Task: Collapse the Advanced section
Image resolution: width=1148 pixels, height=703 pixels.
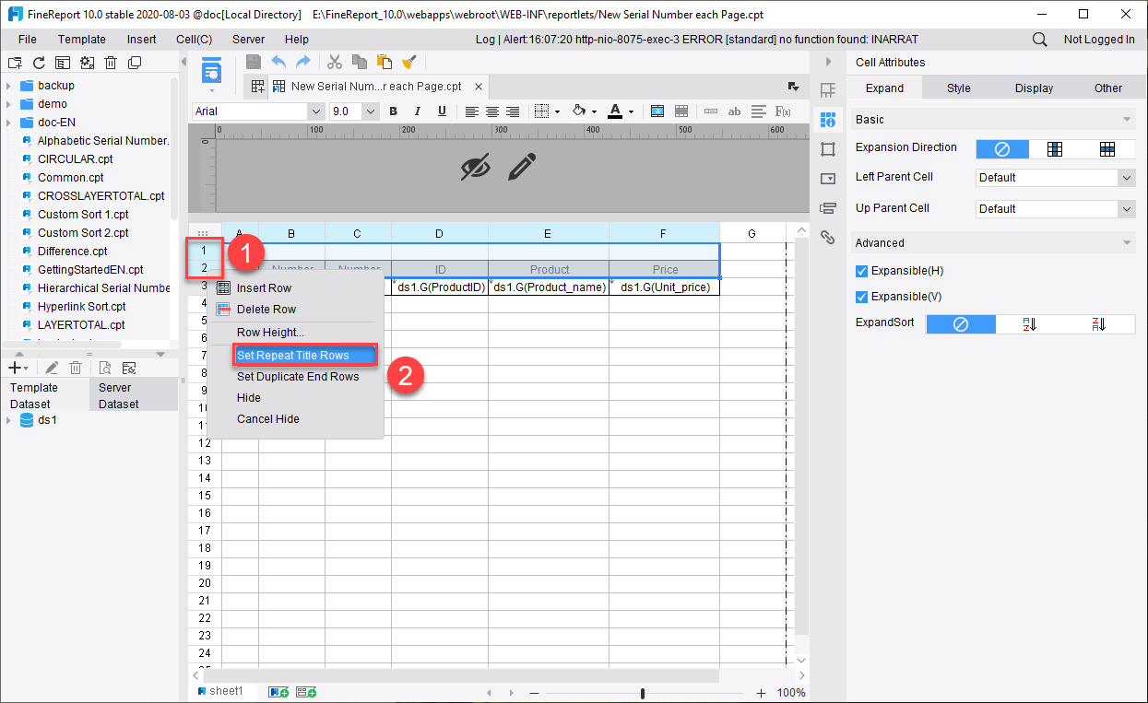Action: (x=1127, y=243)
